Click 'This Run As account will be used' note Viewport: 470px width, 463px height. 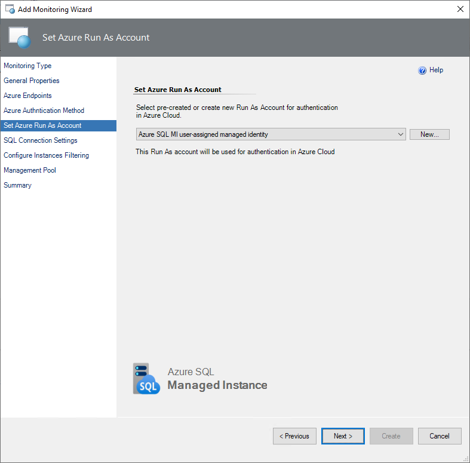235,152
